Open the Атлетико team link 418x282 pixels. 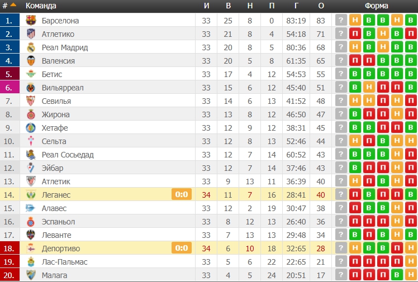click(58, 34)
